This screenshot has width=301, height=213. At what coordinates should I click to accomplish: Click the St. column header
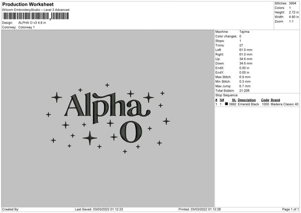[234, 100]
